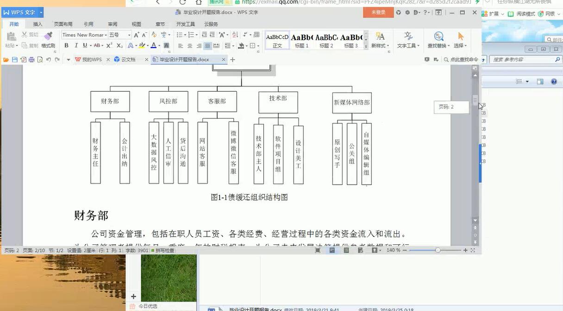The image size is (563, 311).
Task: Click the Print Preview icon
Action: 40,60
